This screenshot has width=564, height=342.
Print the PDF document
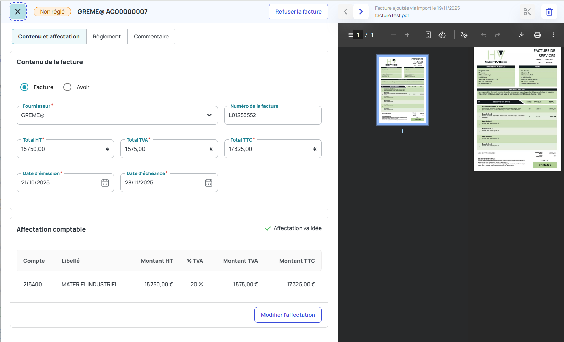(537, 35)
